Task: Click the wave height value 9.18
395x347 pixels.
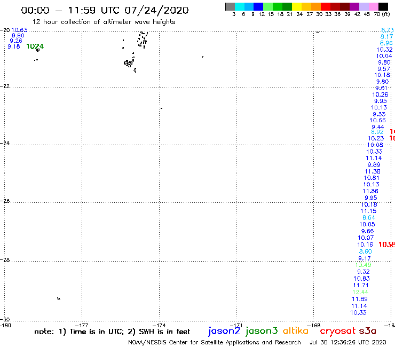Action: tap(14, 46)
